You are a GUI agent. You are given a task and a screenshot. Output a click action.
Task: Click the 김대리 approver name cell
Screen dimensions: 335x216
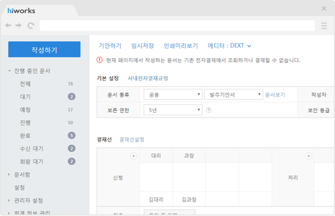point(156,200)
